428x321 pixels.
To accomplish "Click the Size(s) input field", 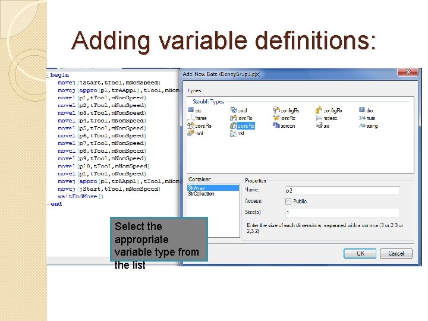I will (342, 212).
